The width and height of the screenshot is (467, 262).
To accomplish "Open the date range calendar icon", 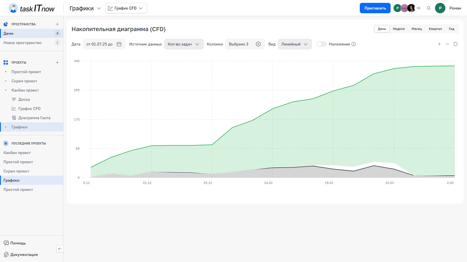I will [x=119, y=44].
